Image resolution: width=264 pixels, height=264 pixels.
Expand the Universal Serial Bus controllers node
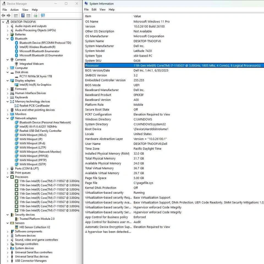(8, 252)
